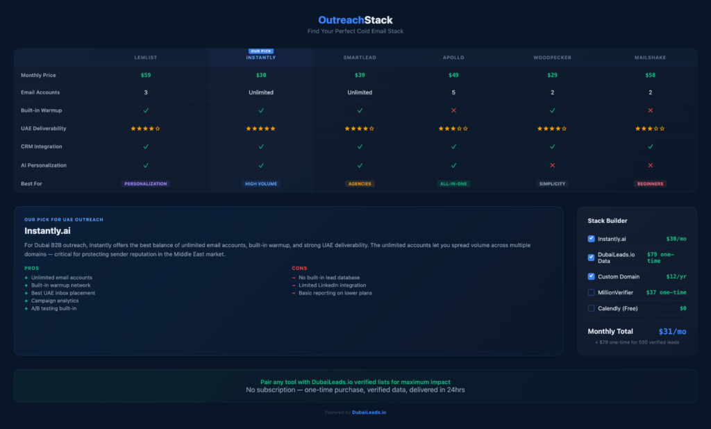Select the Instantly column header

[x=261, y=58]
